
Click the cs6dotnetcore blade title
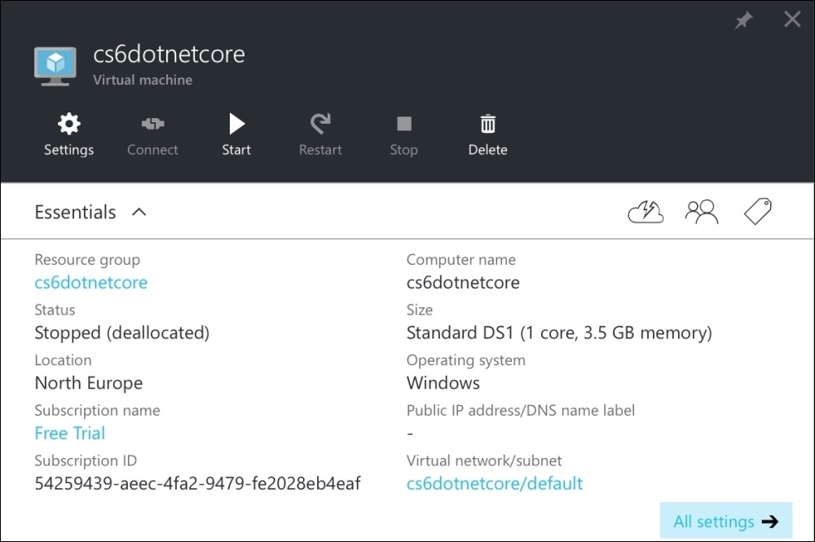click(x=169, y=54)
